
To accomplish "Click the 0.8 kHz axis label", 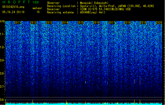I will (2, 73).
